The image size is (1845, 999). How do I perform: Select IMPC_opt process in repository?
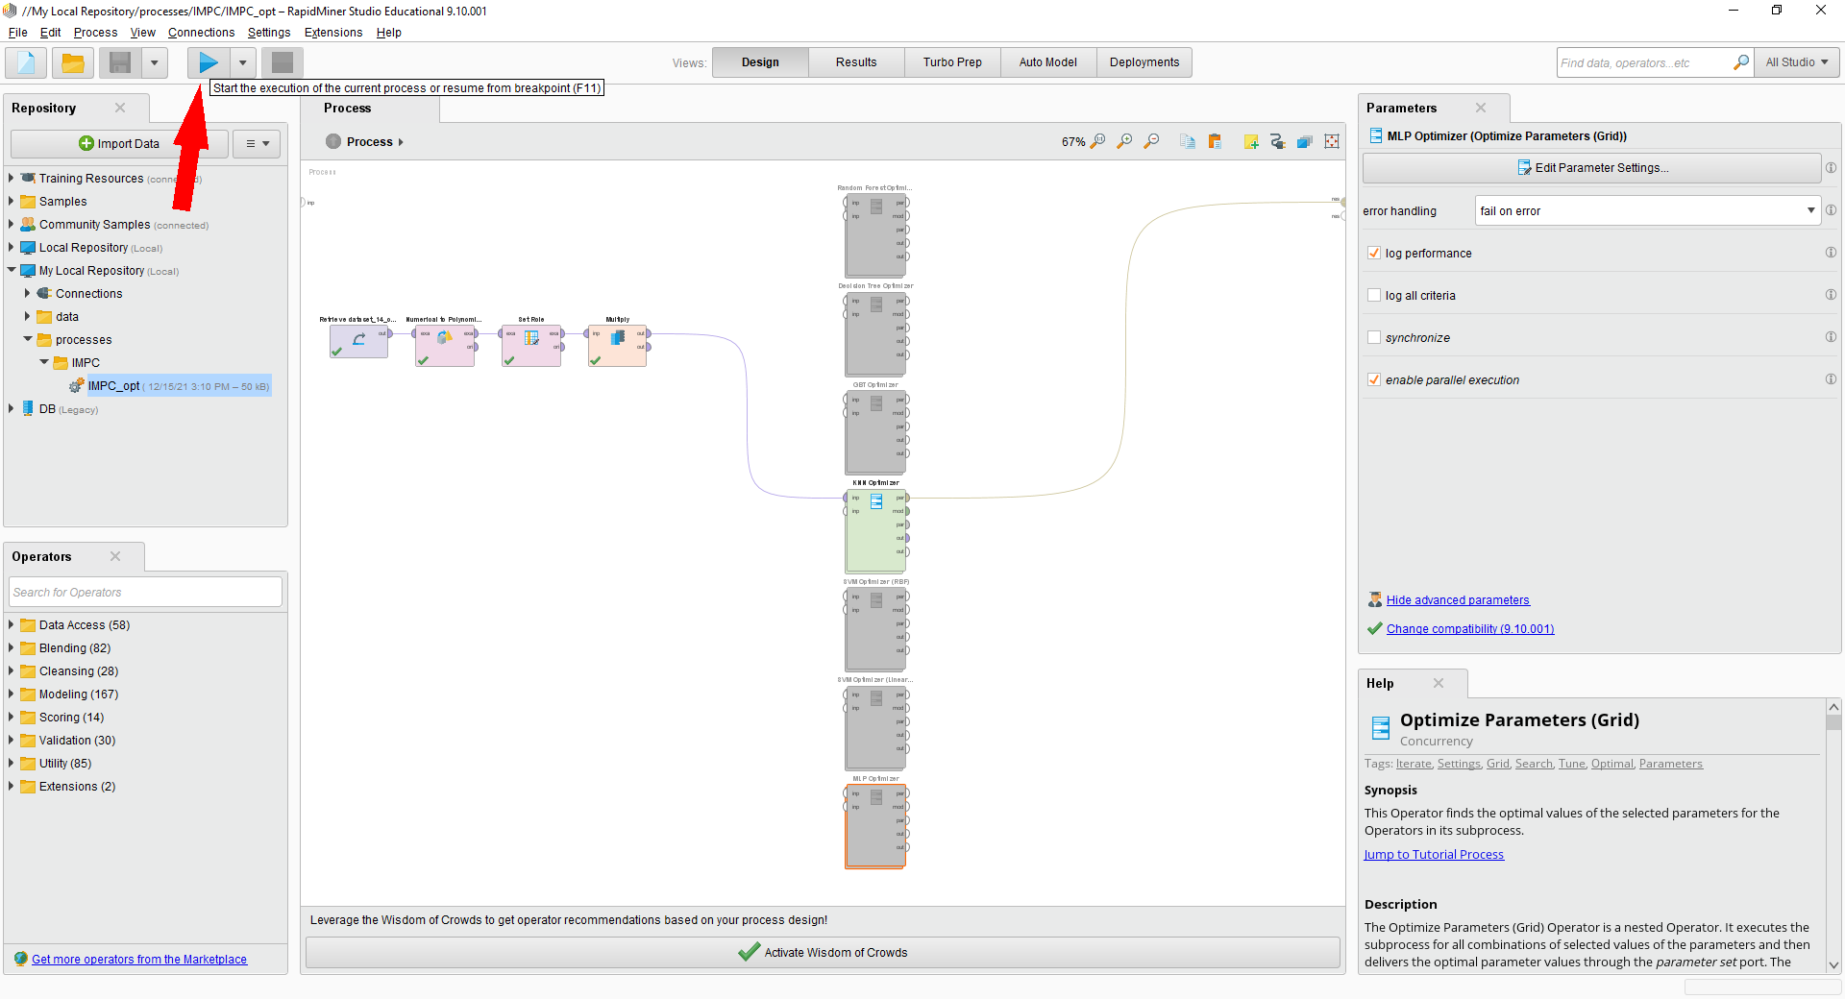point(179,385)
